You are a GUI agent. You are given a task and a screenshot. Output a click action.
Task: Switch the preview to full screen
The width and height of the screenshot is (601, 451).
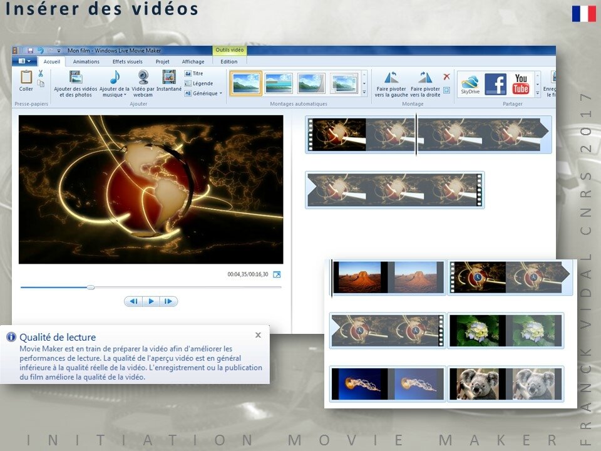click(277, 274)
